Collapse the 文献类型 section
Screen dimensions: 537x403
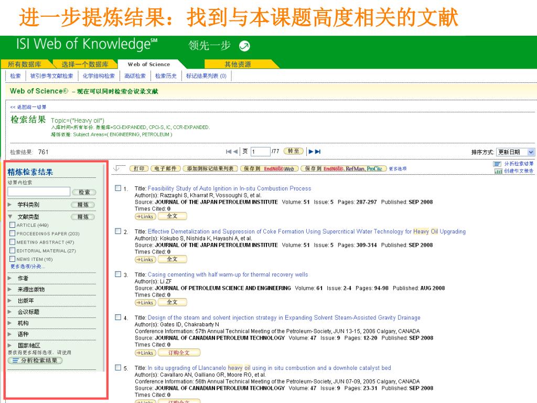[10, 217]
